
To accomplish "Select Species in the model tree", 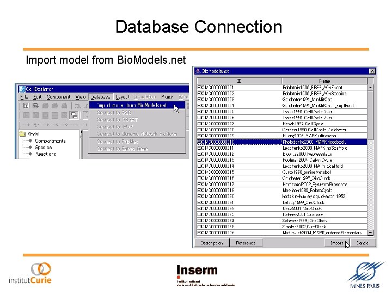I will click(43, 147).
